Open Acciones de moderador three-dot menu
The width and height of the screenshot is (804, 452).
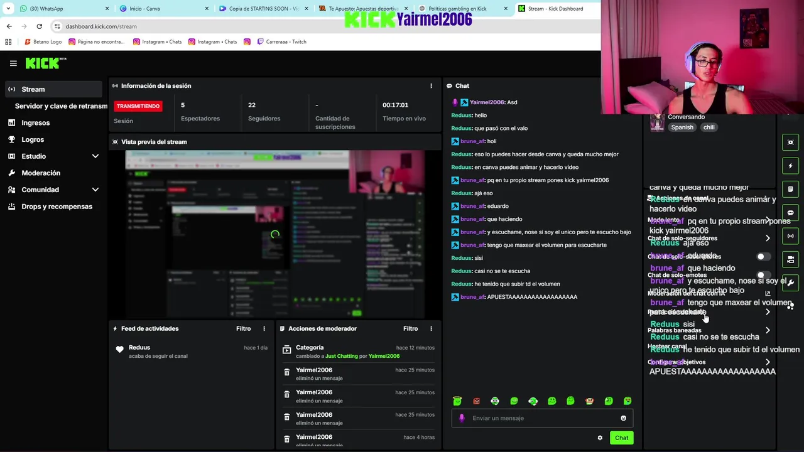coord(431,329)
